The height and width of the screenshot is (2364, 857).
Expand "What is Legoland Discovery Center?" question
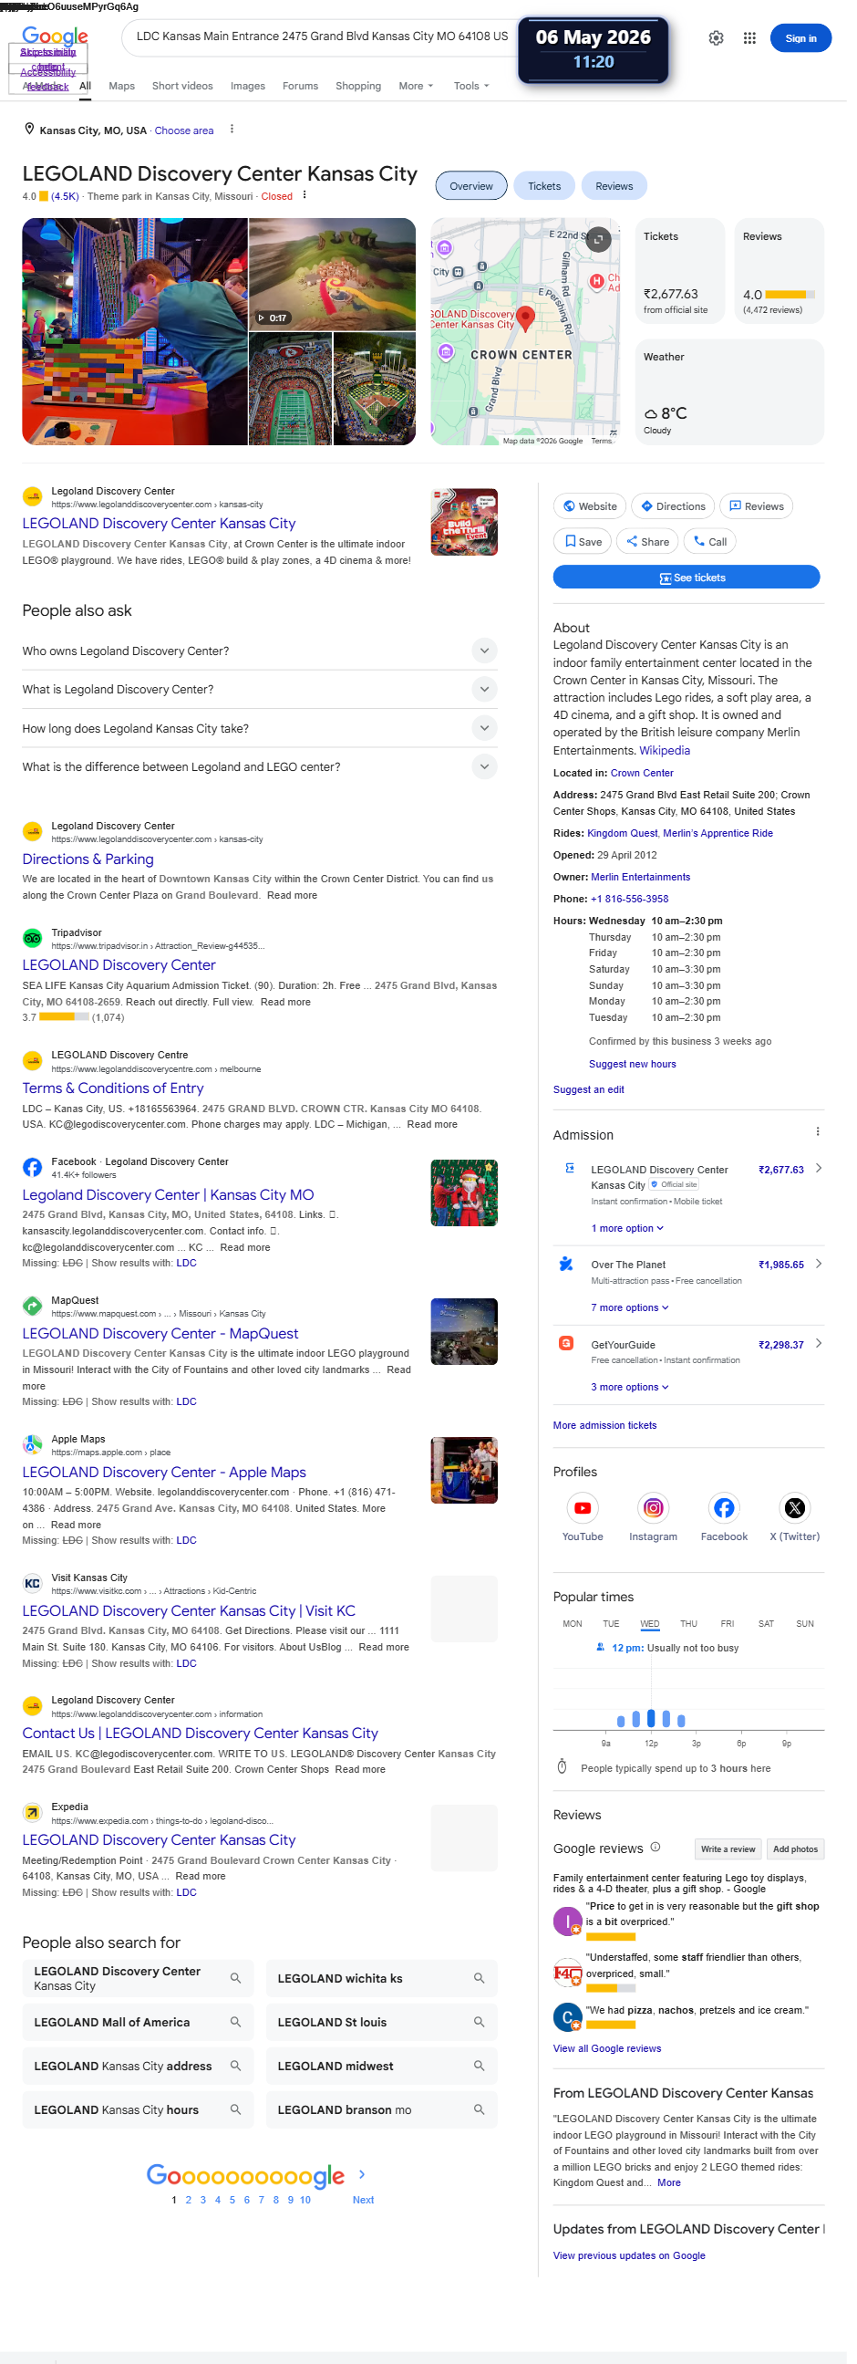click(261, 690)
